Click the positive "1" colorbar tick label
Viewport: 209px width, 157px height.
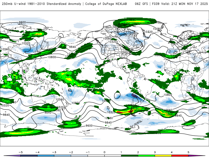coord(121,152)
